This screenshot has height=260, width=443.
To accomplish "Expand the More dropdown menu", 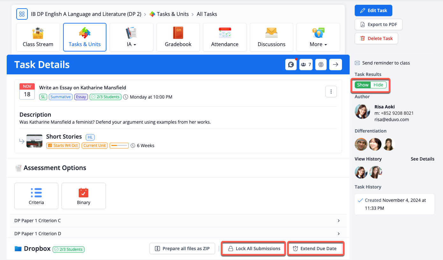I will point(318,37).
